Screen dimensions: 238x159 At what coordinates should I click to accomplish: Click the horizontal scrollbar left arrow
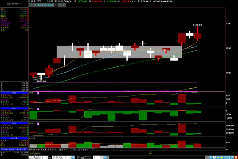coord(108,157)
